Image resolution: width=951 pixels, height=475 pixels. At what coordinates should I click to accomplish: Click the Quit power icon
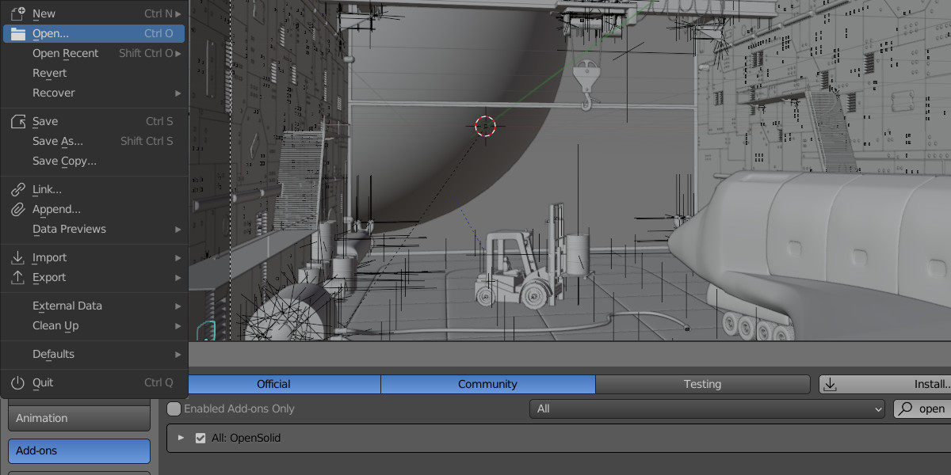tap(17, 382)
